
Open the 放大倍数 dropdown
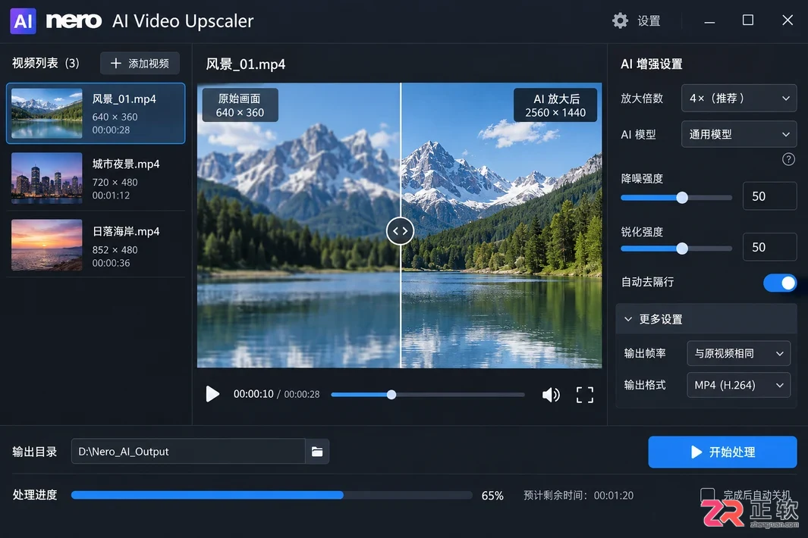[x=739, y=99]
